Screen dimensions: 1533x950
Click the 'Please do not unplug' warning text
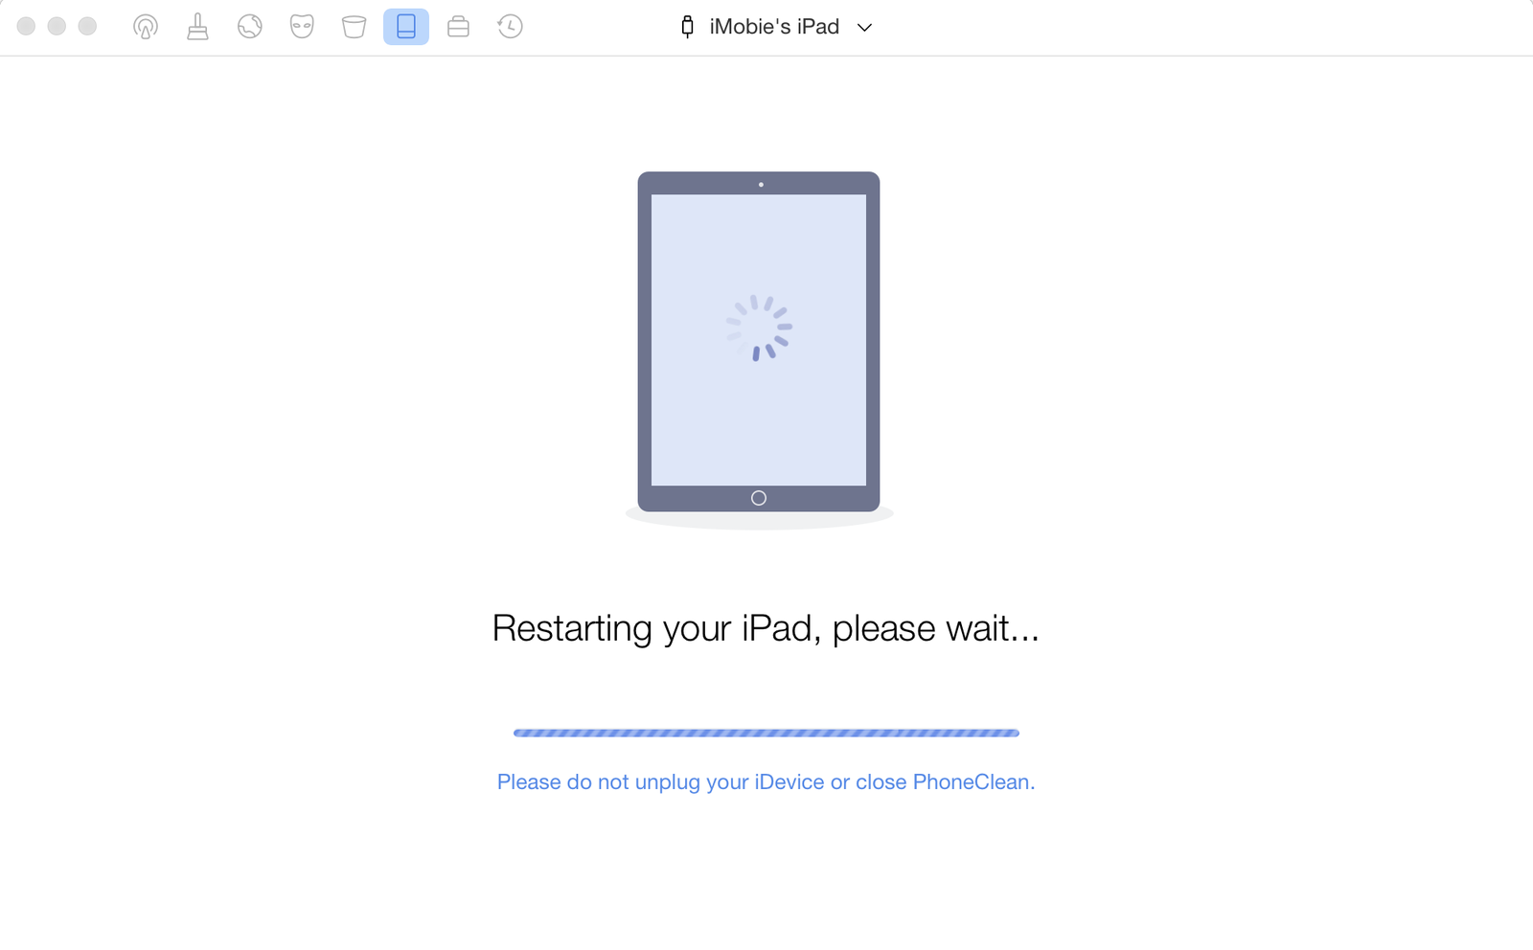pos(766,782)
